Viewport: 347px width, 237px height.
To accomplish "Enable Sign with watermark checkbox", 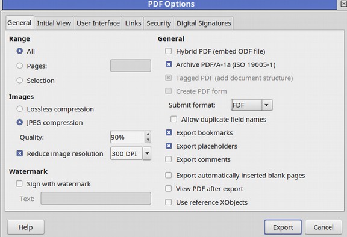I will coord(19,184).
